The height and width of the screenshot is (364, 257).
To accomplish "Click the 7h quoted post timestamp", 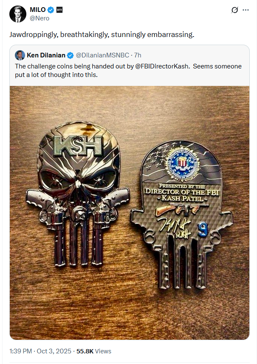I will click(138, 55).
